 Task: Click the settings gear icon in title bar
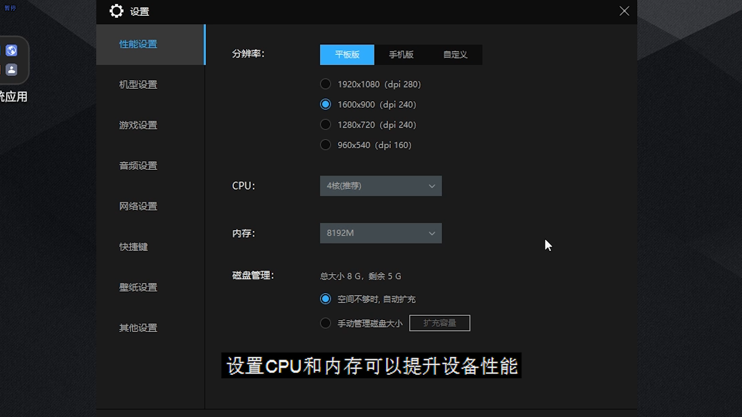(116, 11)
